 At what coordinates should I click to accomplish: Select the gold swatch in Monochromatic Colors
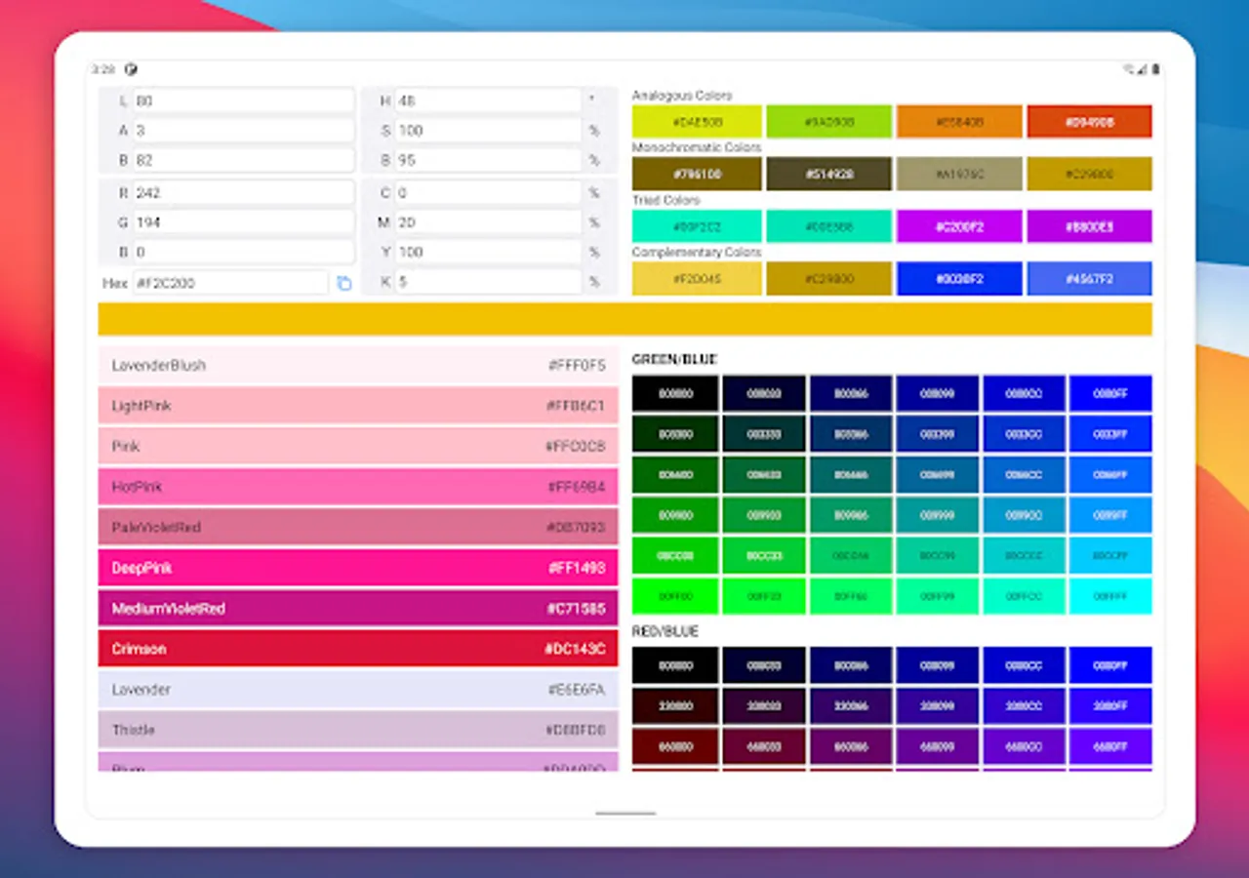coord(1089,174)
